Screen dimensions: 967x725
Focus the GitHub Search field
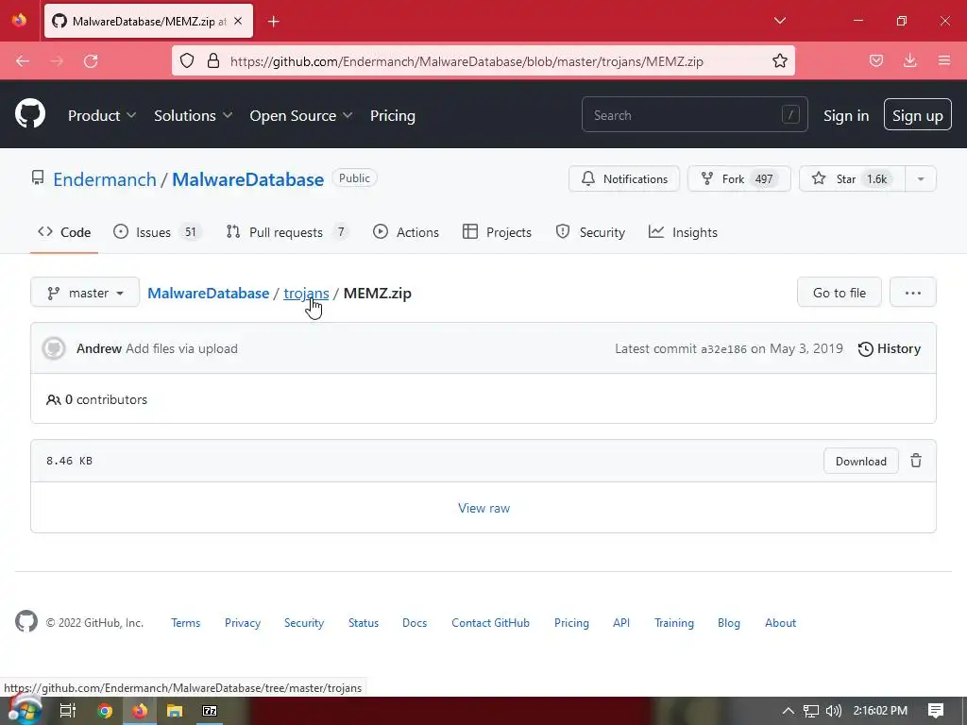(x=694, y=114)
